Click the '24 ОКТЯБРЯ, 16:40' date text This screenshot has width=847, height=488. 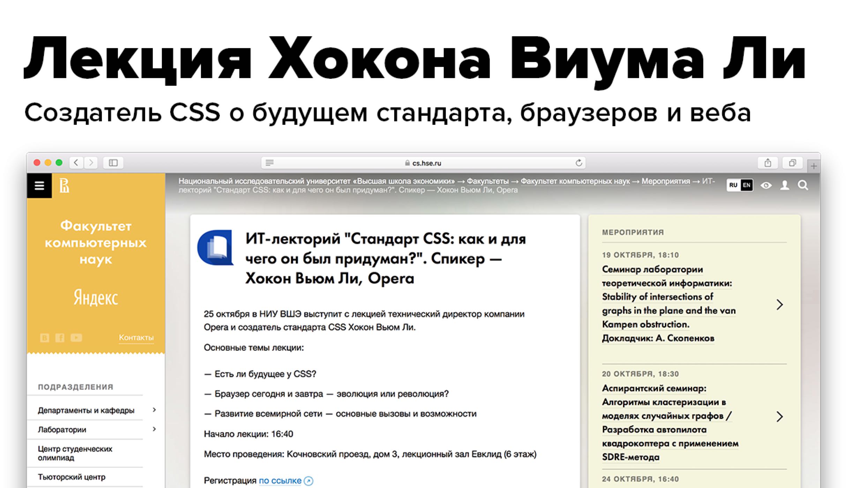click(x=640, y=479)
